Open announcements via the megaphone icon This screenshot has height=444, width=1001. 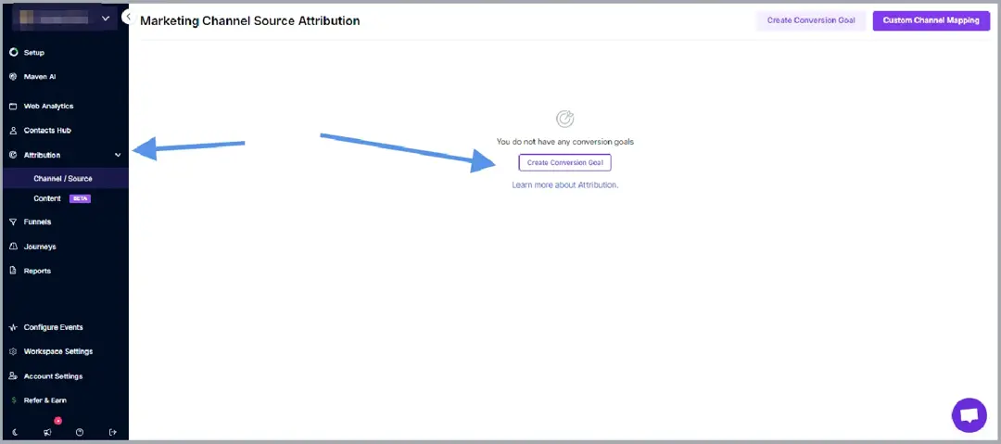48,432
